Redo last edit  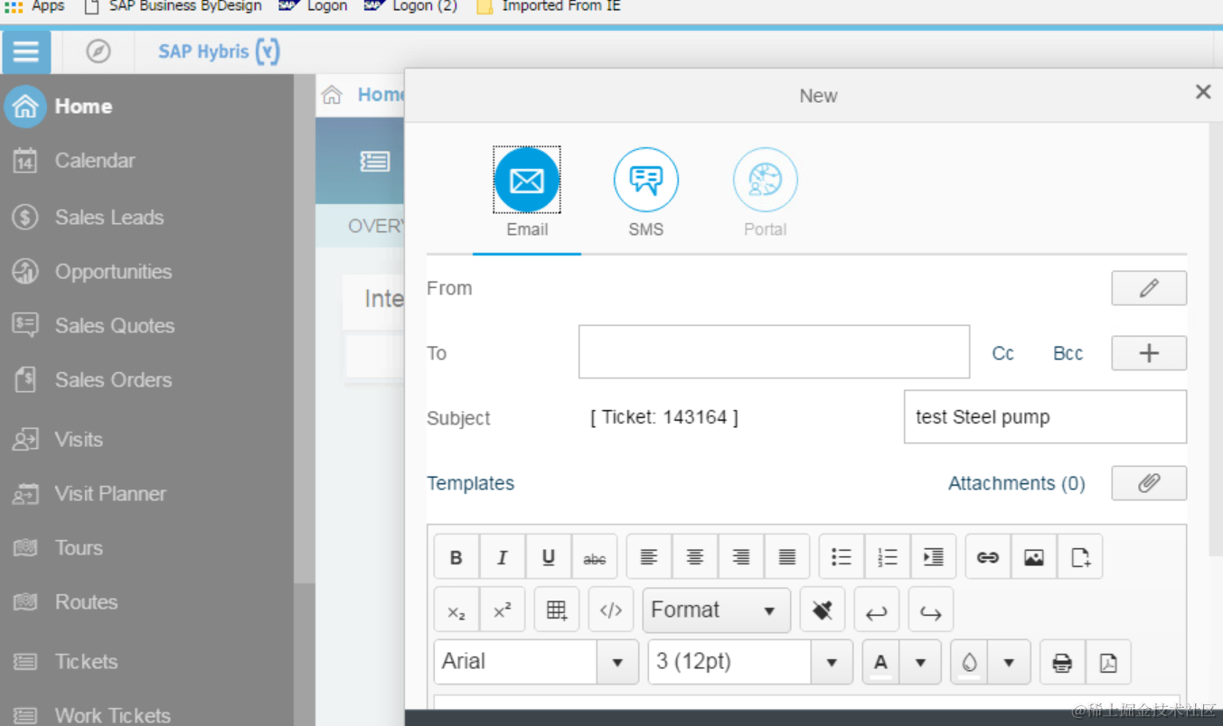[x=931, y=610]
